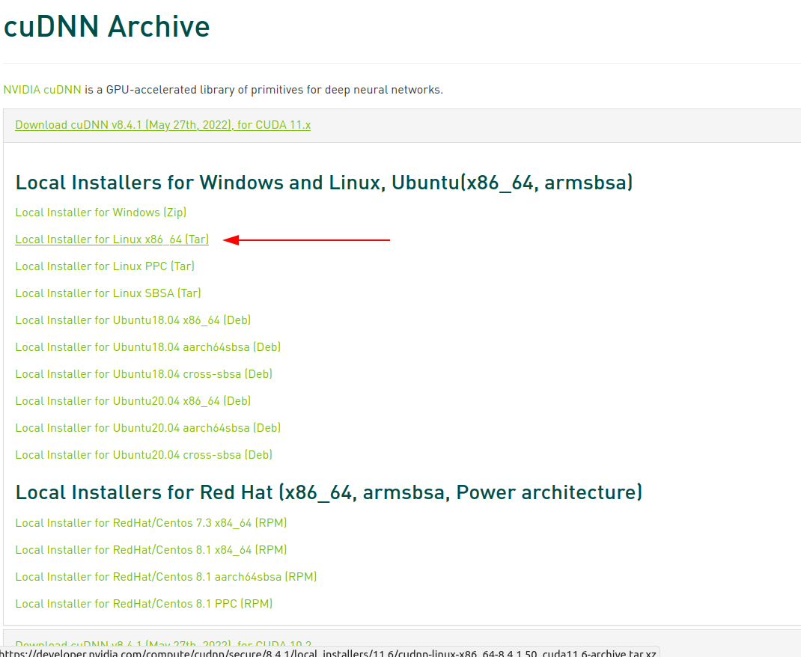801x657 pixels.
Task: Click the cuDNN Archive page heading
Action: tap(106, 27)
